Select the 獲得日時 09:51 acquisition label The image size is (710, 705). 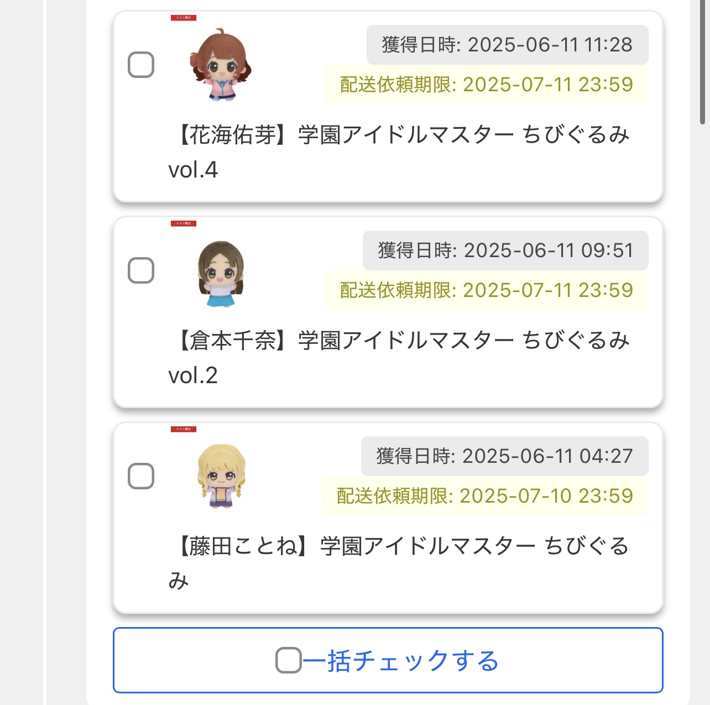click(x=505, y=250)
